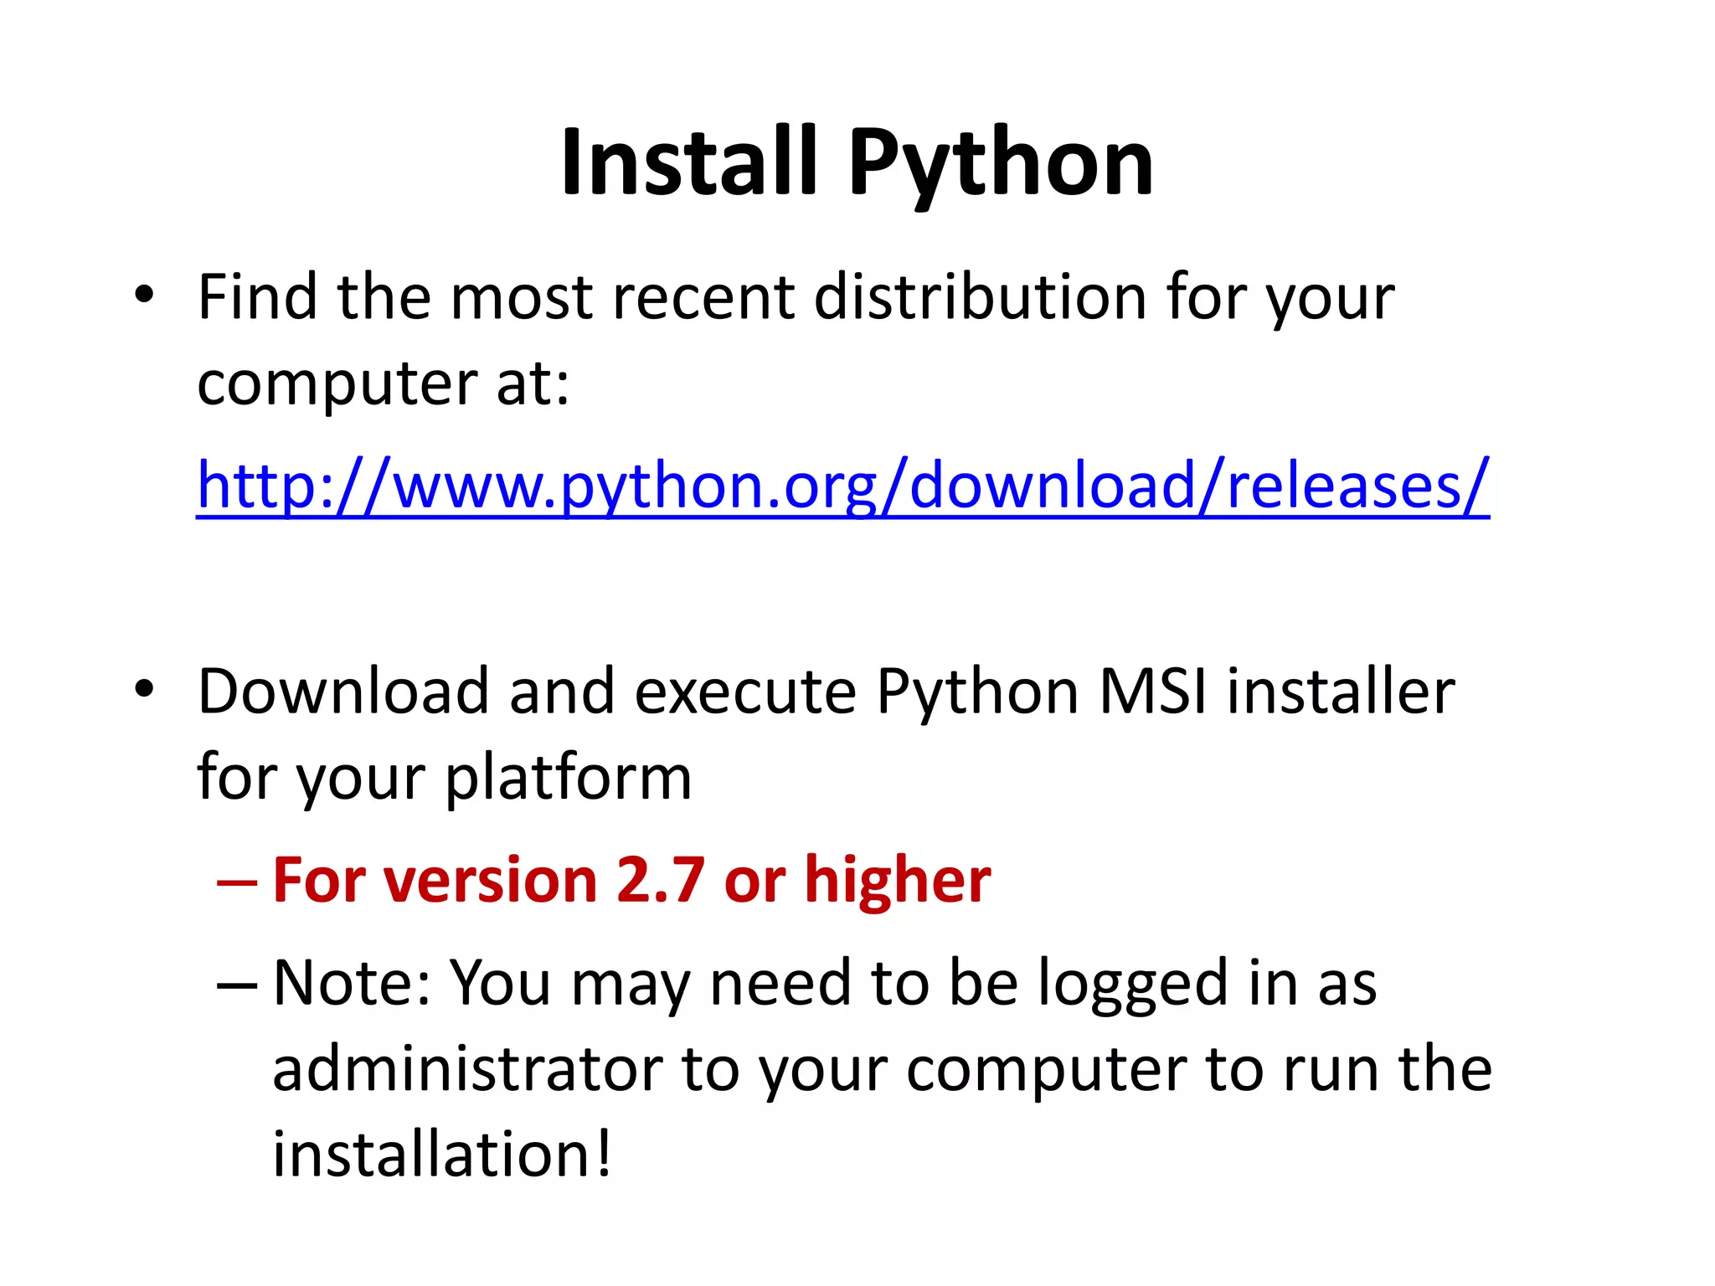Click the line 'Find the most recent distribution'
The height and width of the screenshot is (1286, 1715).
coord(796,297)
